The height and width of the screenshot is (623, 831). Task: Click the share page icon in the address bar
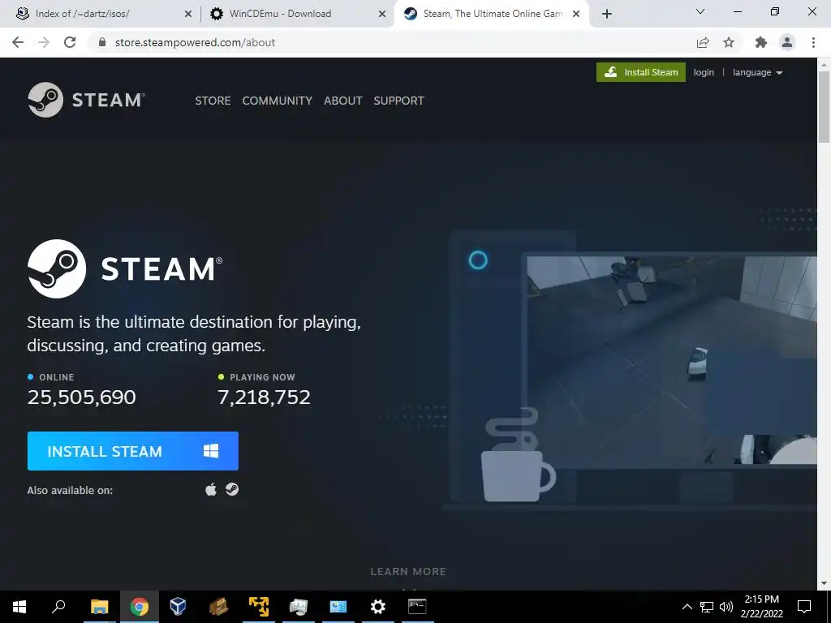(x=703, y=42)
